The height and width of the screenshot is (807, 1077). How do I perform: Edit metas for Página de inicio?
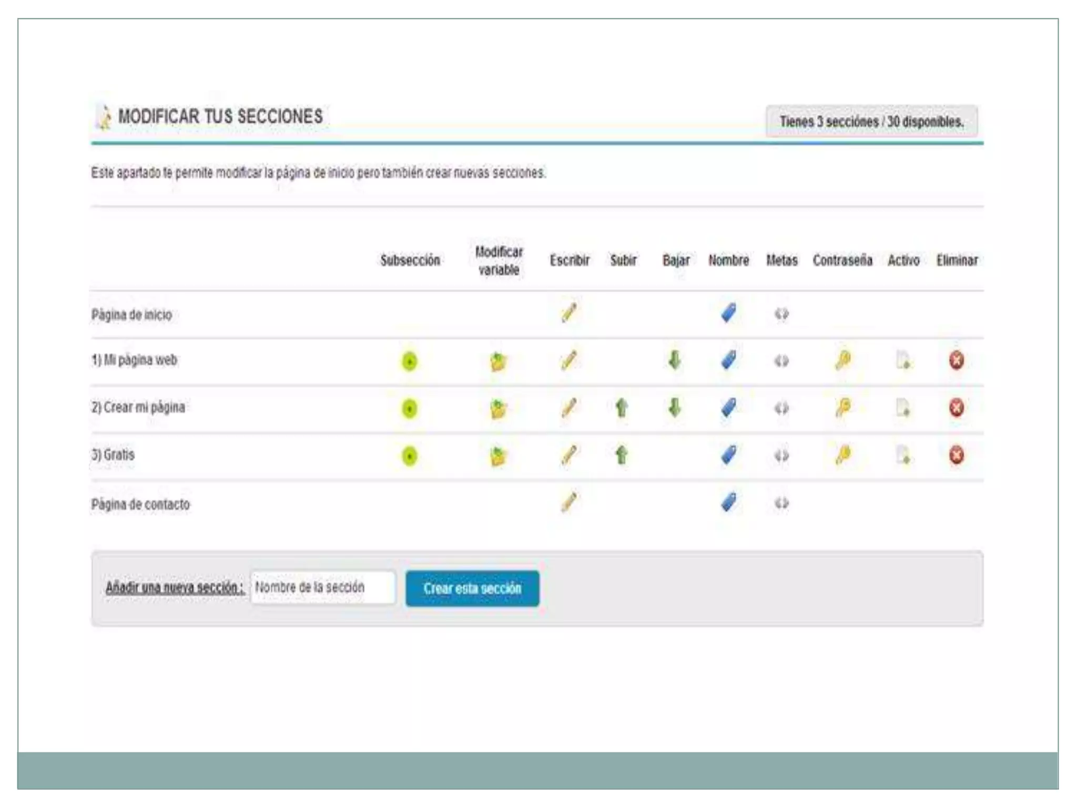click(781, 314)
